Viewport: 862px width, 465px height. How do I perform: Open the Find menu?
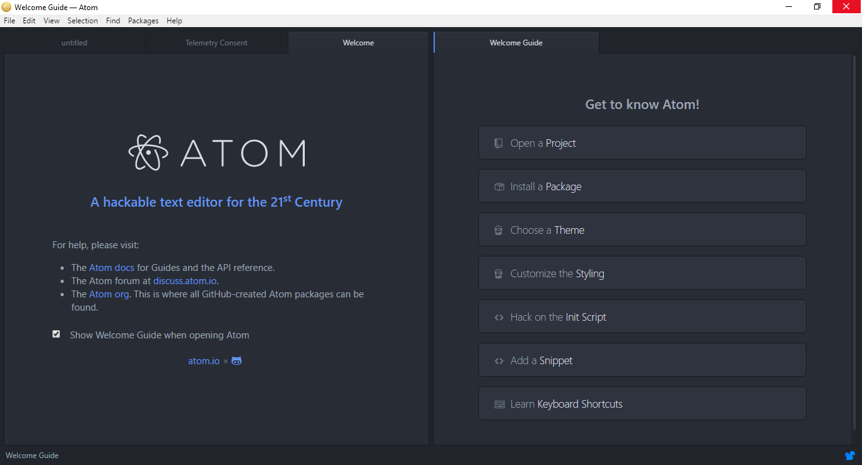point(113,21)
